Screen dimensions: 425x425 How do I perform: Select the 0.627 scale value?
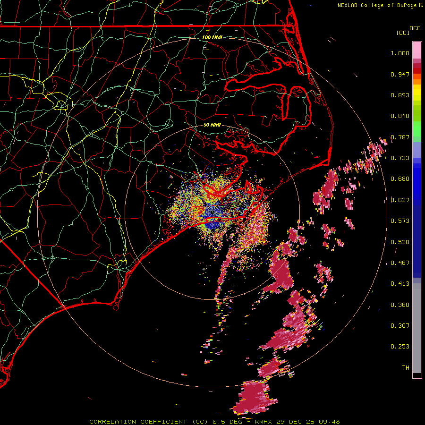pos(400,200)
